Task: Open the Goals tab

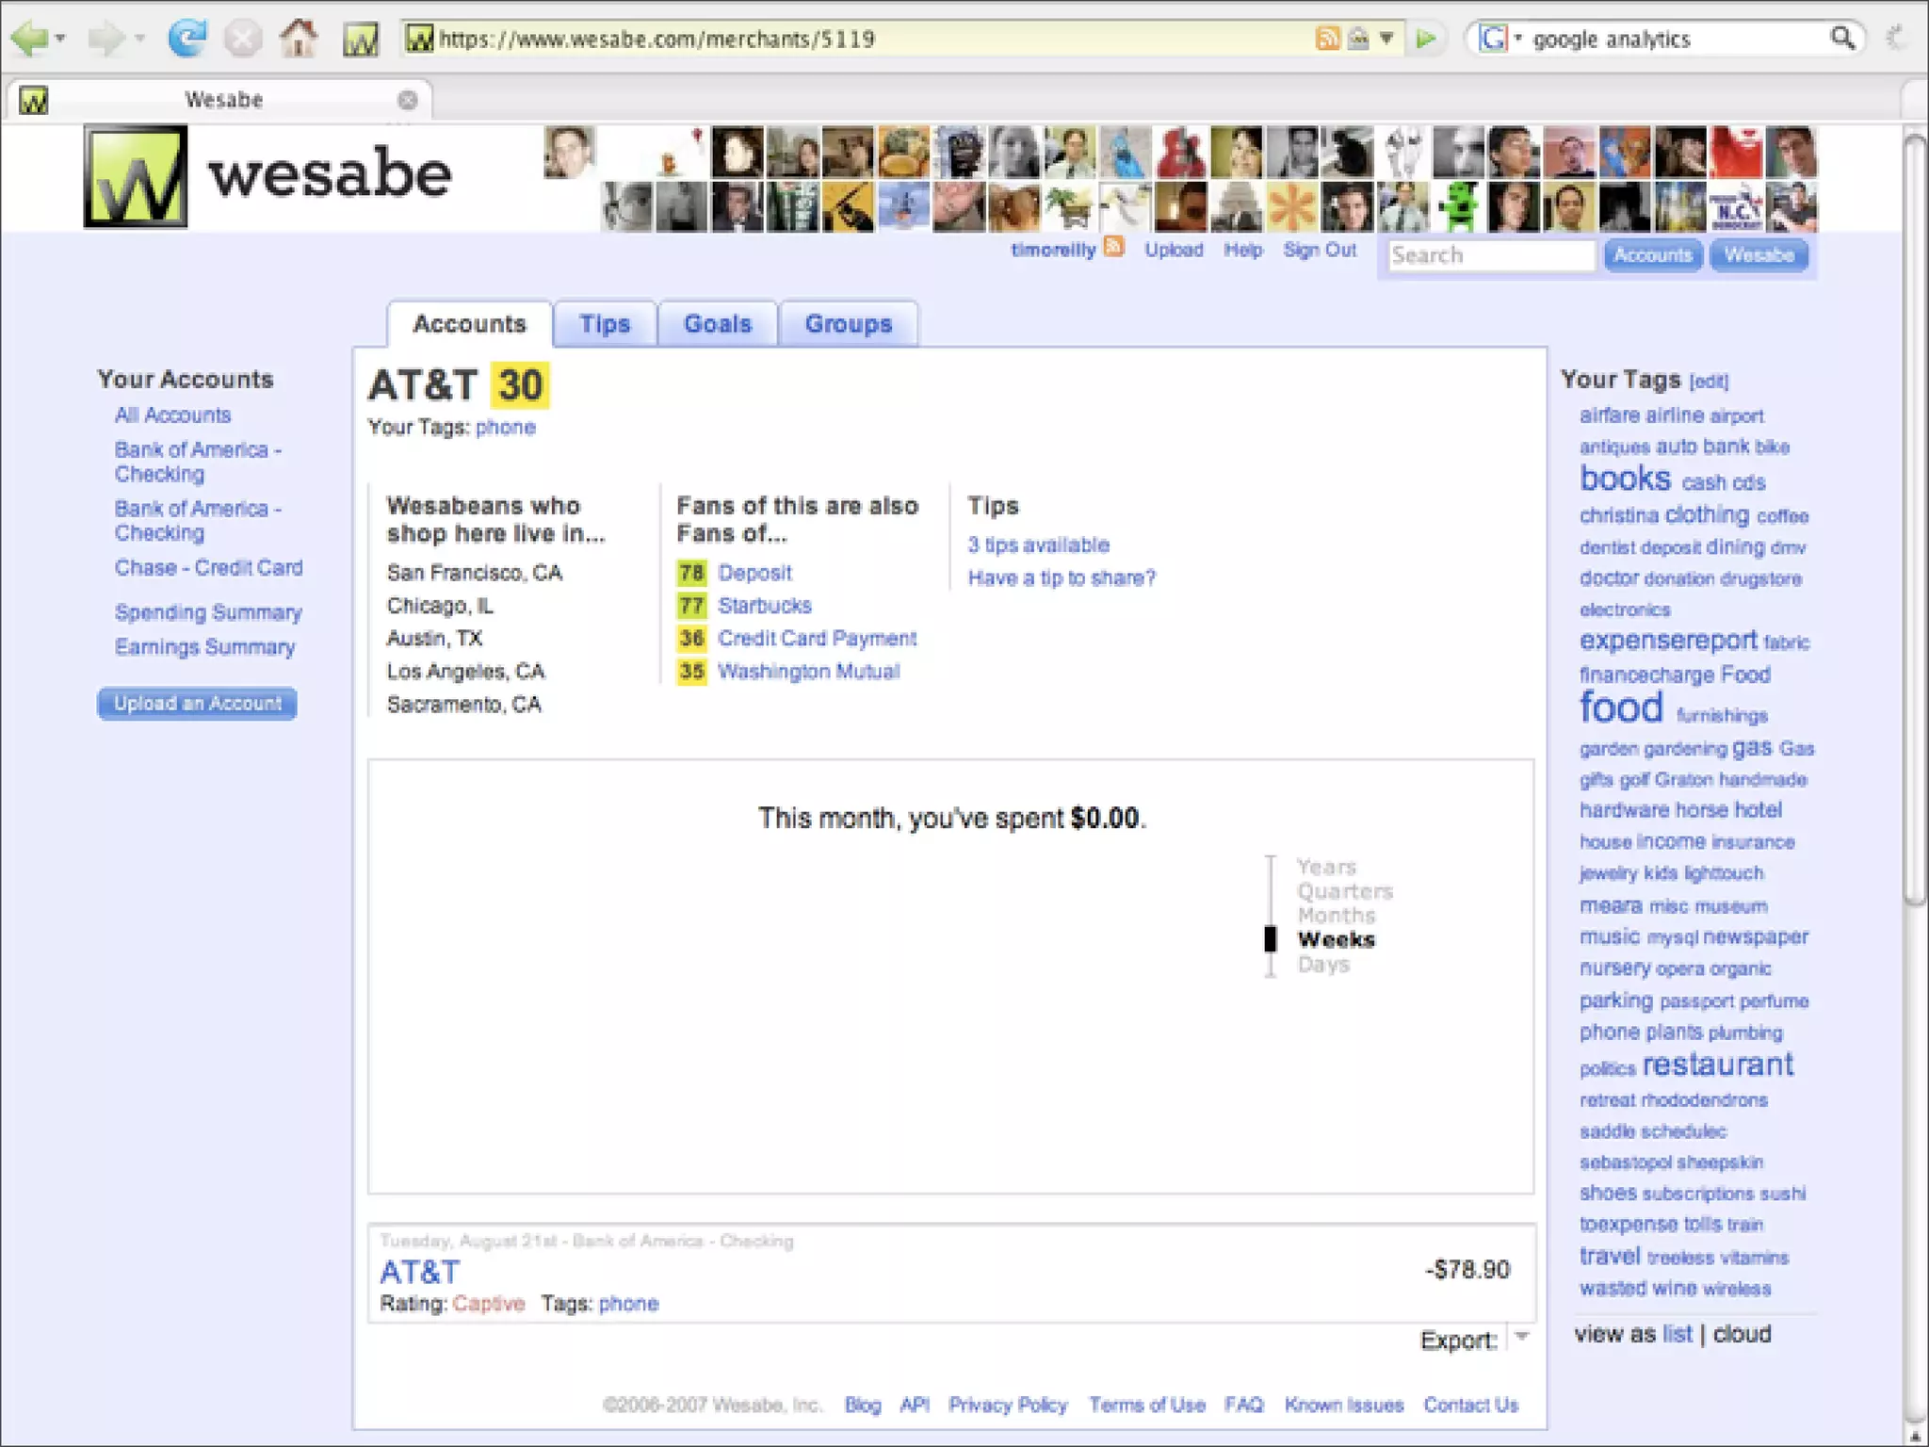Action: 718,324
